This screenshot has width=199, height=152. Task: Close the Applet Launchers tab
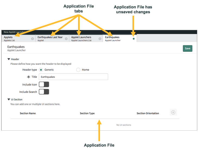tap(100, 39)
